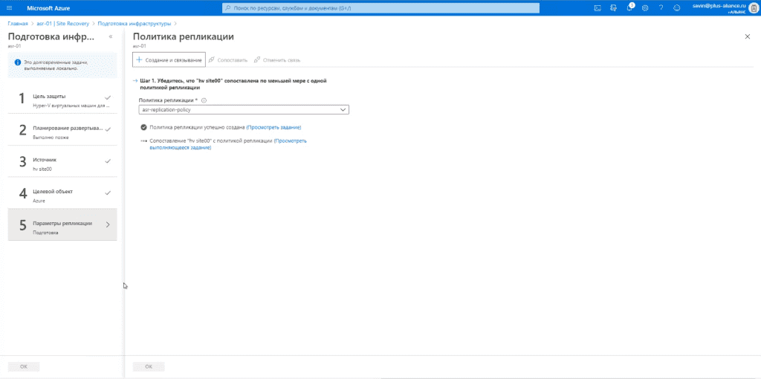Viewport: 761px width, 379px height.
Task: Open the directory and subscription filter icon
Action: click(613, 7)
